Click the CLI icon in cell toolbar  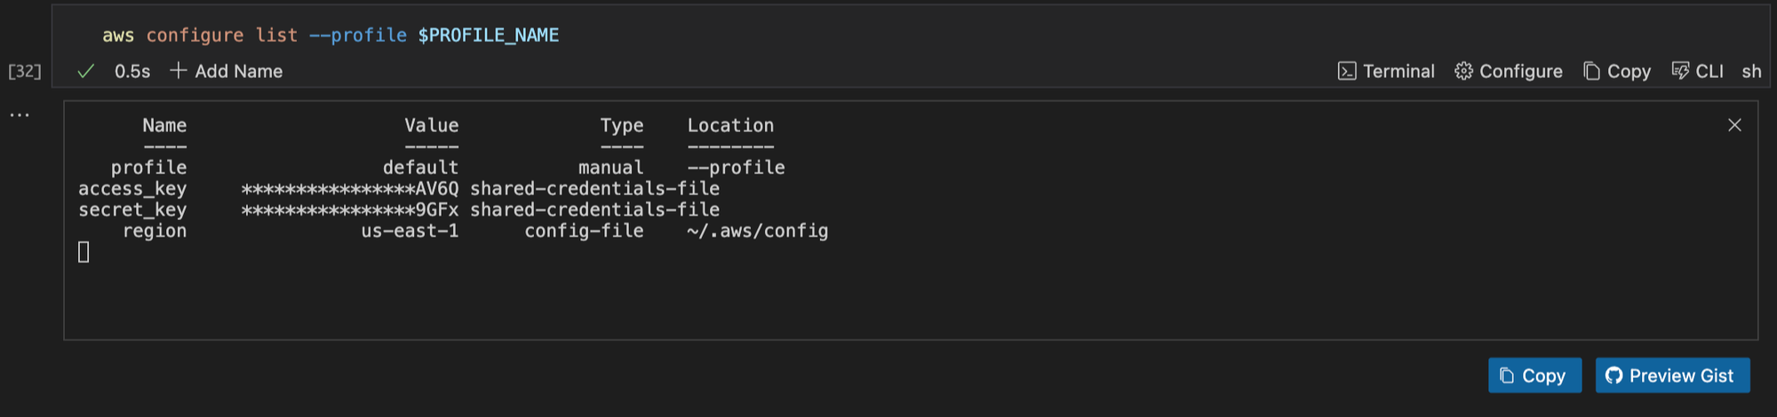click(x=1680, y=71)
